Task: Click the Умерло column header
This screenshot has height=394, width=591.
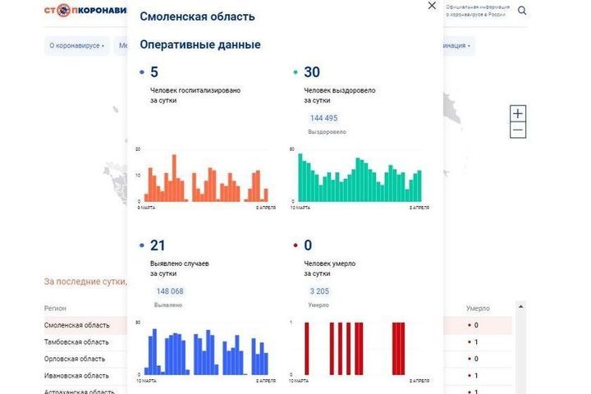Action: click(x=478, y=309)
